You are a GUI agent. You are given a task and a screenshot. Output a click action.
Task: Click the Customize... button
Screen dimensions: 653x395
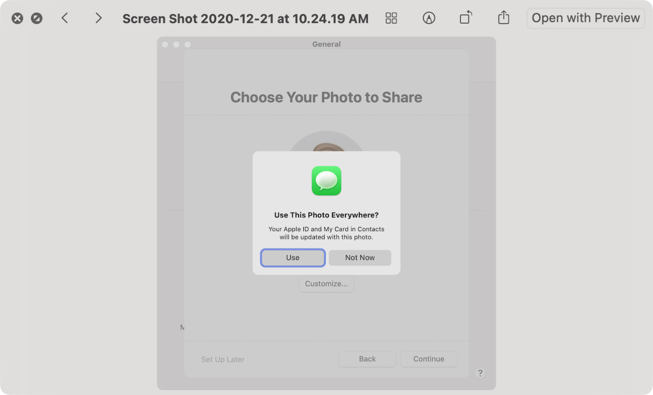coord(326,284)
